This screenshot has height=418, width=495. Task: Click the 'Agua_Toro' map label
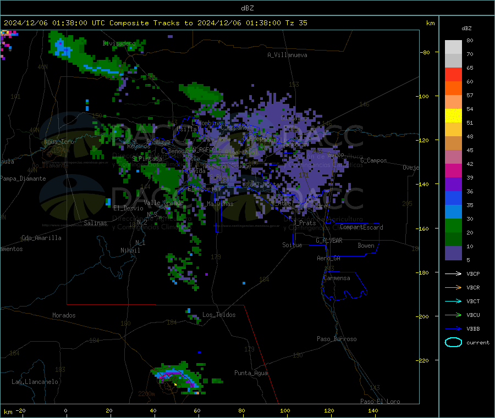[59, 142]
